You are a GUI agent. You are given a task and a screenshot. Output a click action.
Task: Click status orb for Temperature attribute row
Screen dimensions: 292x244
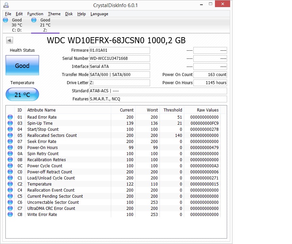[10, 184]
